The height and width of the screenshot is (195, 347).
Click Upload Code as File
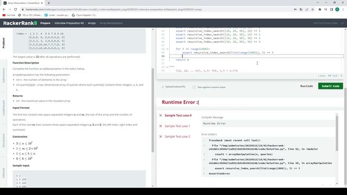pos(173,87)
